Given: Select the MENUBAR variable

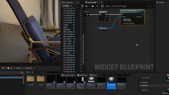Looking at the screenshot, I should [x=67, y=30].
